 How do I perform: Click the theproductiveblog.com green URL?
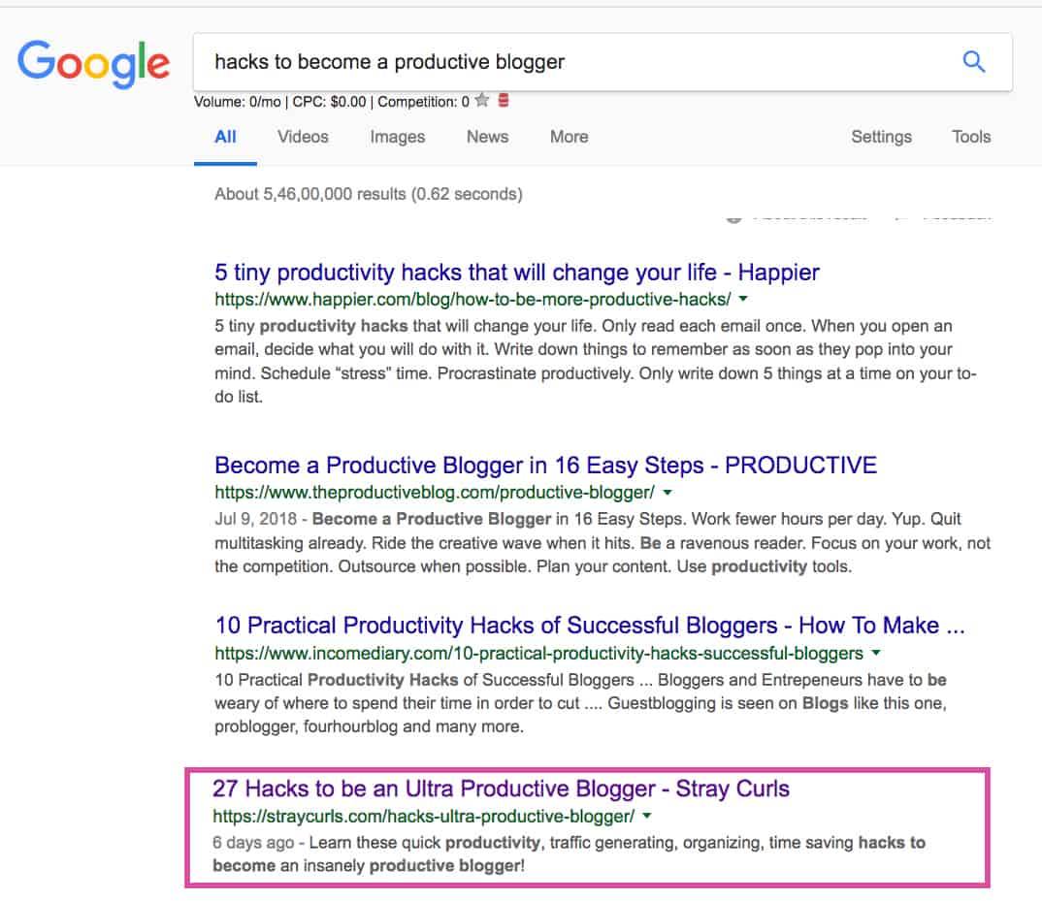(x=435, y=493)
